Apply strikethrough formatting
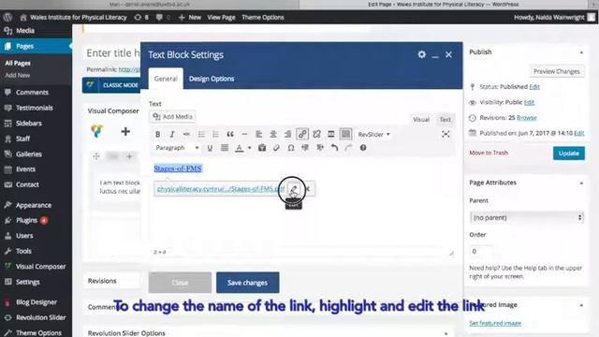 (186, 135)
